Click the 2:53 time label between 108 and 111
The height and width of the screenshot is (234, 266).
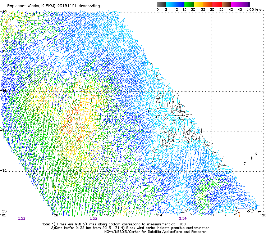click(x=93, y=219)
